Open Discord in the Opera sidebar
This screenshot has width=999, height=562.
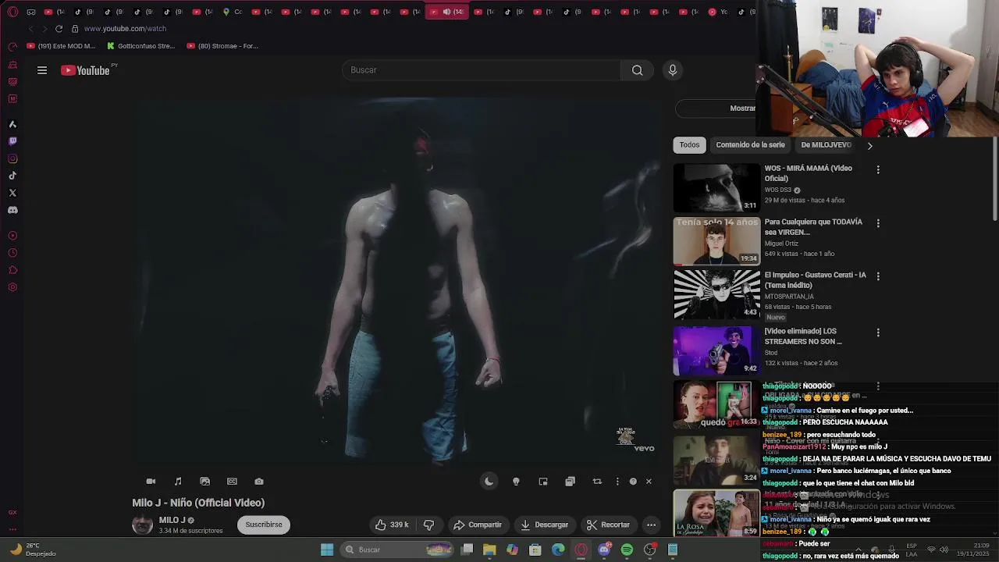click(12, 210)
